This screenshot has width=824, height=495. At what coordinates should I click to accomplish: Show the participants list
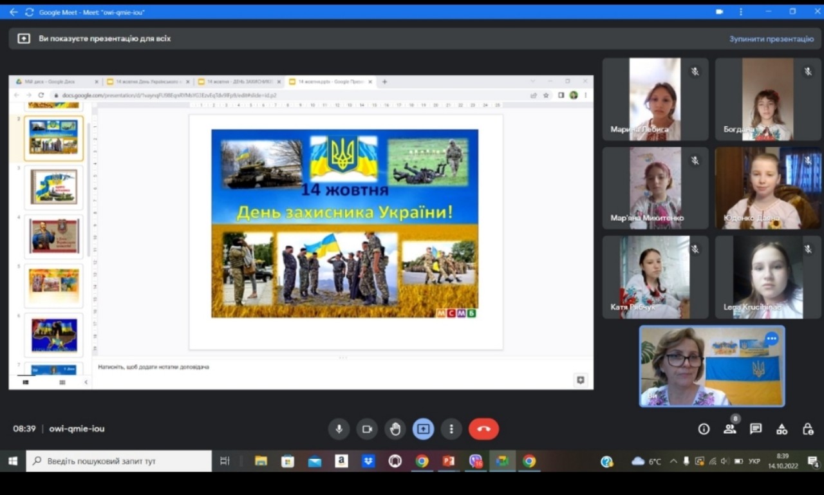(x=729, y=429)
